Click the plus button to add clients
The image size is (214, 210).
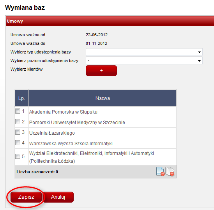(101, 71)
